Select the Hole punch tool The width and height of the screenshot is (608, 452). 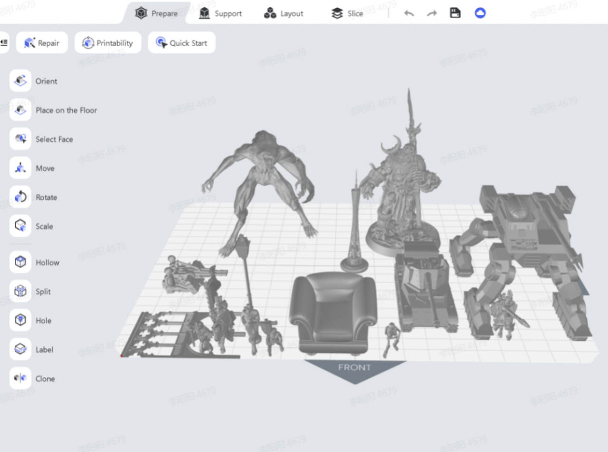[x=20, y=320]
